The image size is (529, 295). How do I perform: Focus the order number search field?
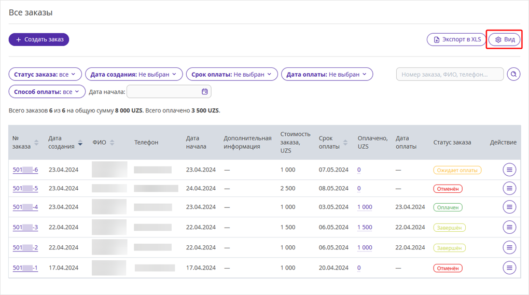pos(450,74)
